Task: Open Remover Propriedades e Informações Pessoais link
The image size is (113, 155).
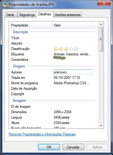Action: pyautogui.click(x=42, y=134)
